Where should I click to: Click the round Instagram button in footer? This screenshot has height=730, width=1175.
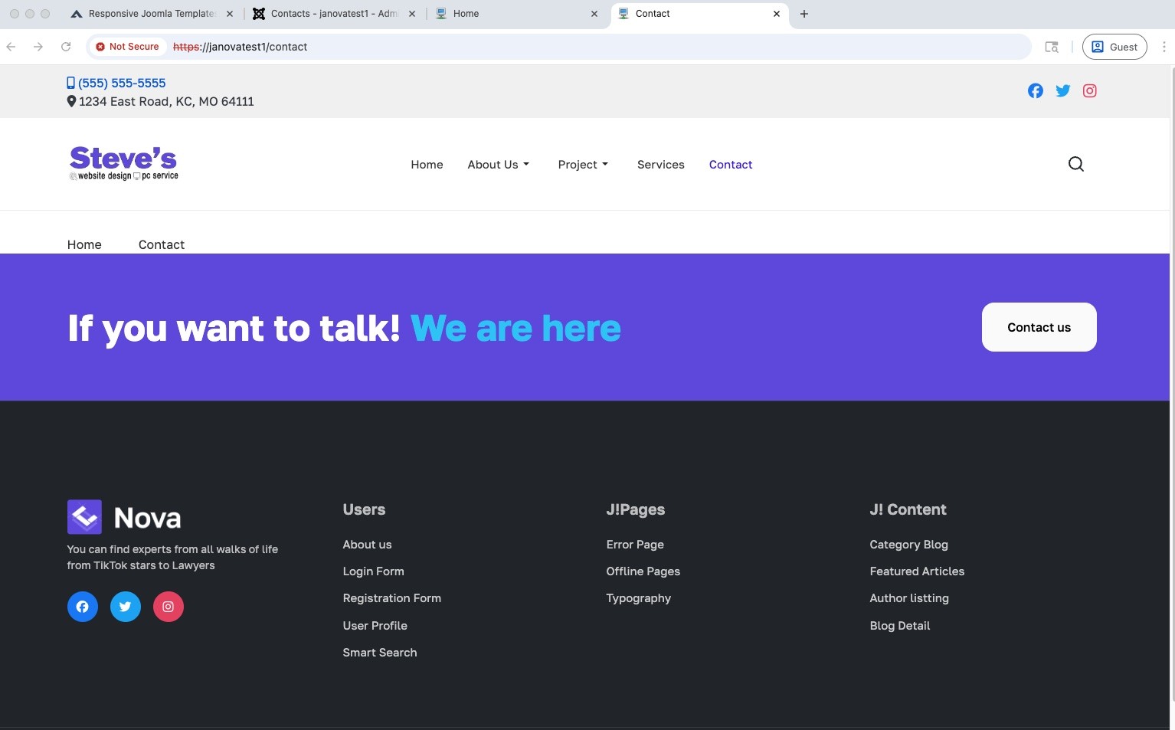coord(169,607)
